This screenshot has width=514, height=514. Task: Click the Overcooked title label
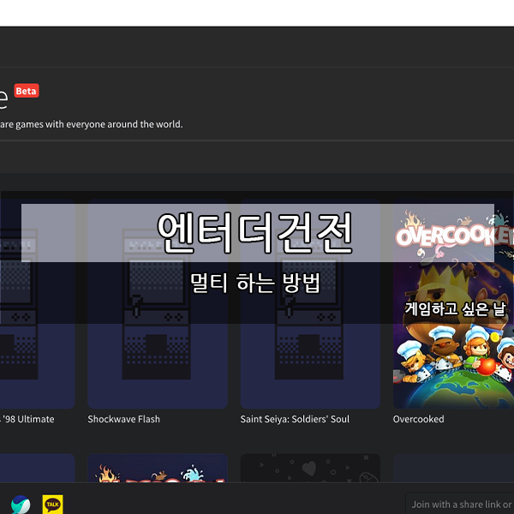pyautogui.click(x=418, y=419)
